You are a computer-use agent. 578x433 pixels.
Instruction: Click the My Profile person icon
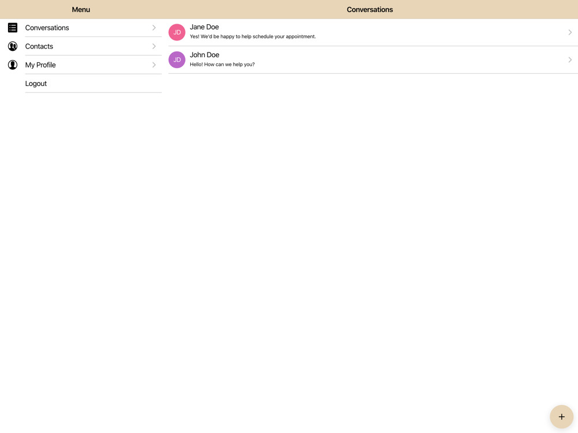13,65
